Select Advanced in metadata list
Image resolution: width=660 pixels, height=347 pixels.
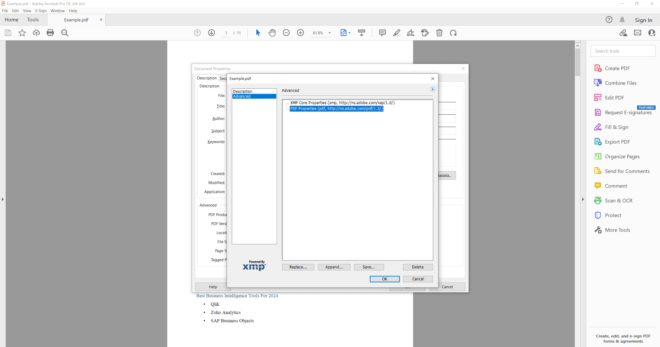pyautogui.click(x=254, y=96)
